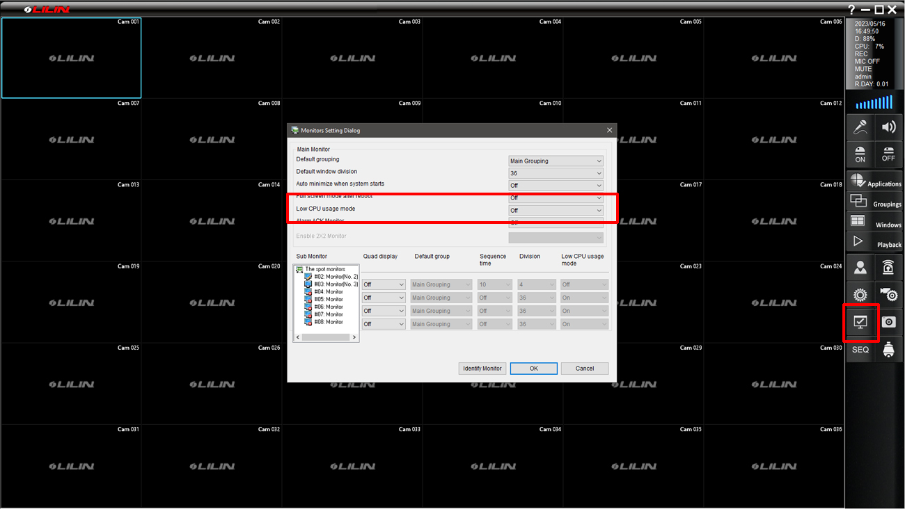Screen dimensions: 905x509
Task: Open the Default window division dropdown
Action: point(556,173)
